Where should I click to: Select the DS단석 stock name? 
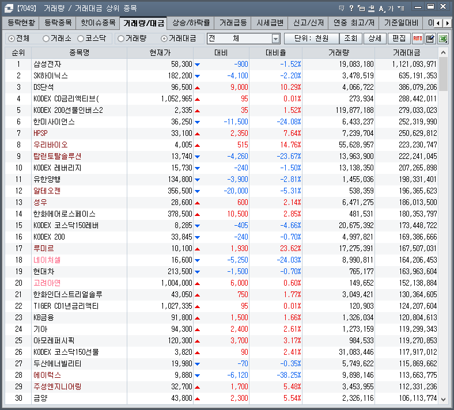coord(43,88)
